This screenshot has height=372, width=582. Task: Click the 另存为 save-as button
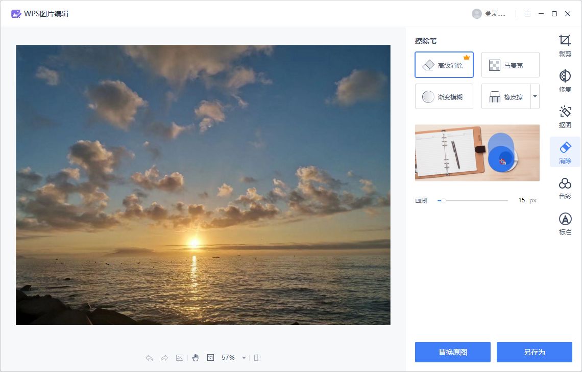[534, 352]
